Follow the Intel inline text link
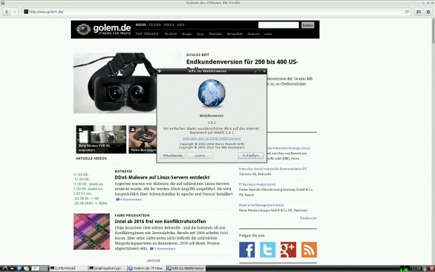Viewport: 435px width, 272px height. click(224, 233)
